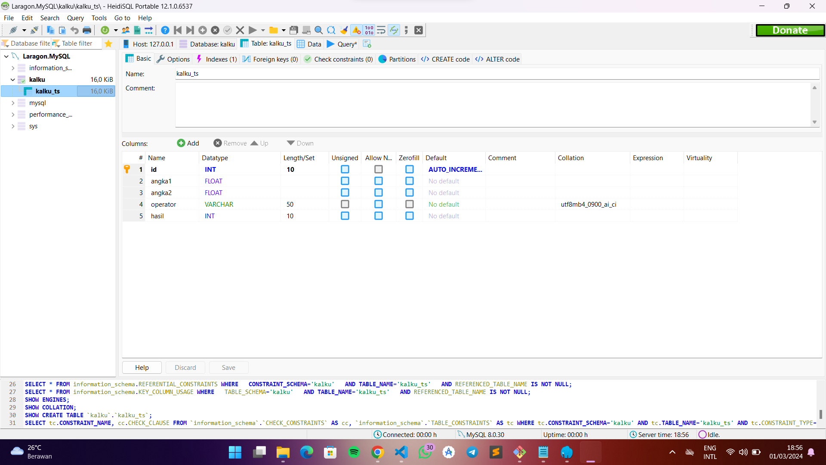Click the blue help question icon
The height and width of the screenshot is (465, 826).
165,30
